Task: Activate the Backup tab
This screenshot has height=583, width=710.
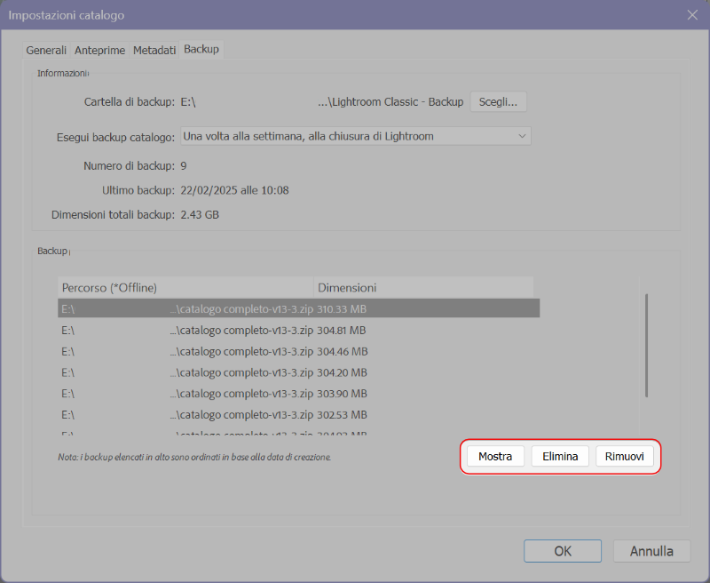Action: tap(201, 49)
